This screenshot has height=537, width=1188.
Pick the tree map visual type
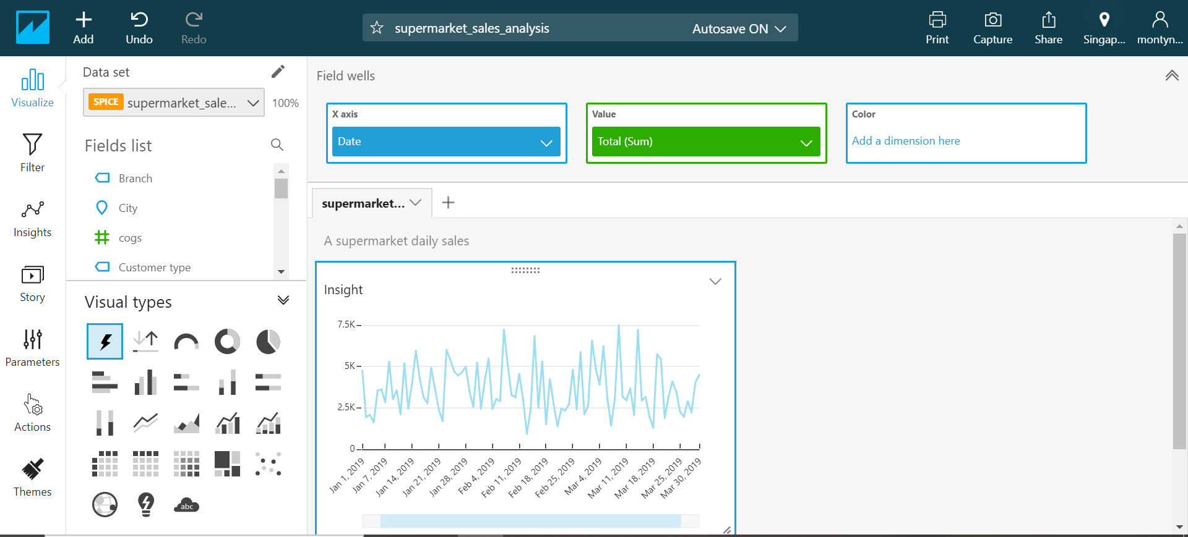pyautogui.click(x=227, y=463)
